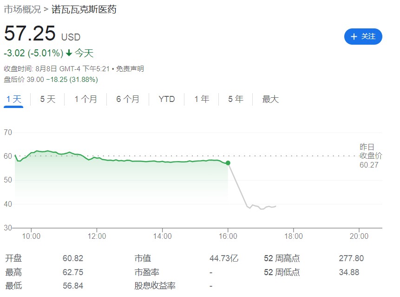
Task: Click the 市盈率 label
Action: pos(147,272)
